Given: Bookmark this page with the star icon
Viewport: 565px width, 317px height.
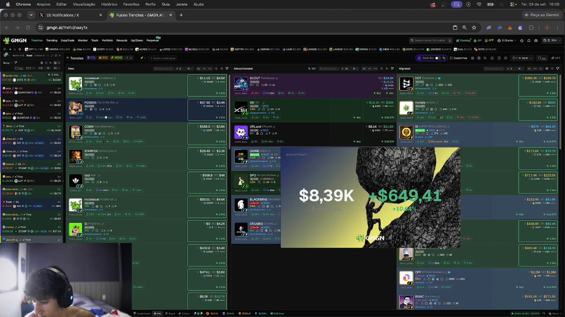Looking at the screenshot, I should (x=474, y=28).
